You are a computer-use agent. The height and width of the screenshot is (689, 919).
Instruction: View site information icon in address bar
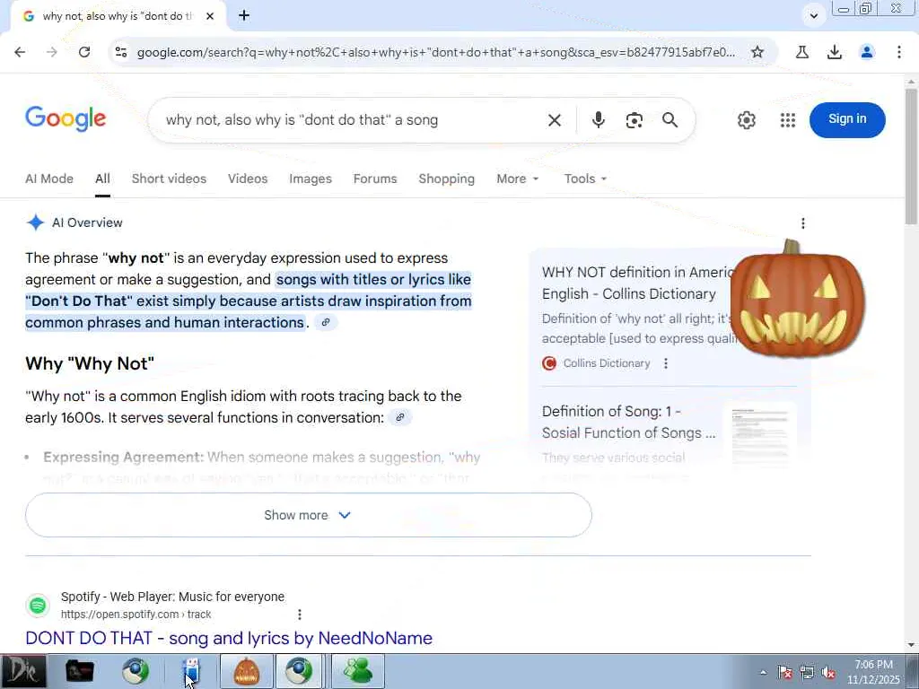[x=121, y=52]
